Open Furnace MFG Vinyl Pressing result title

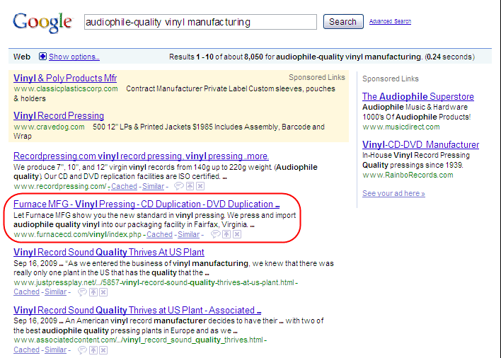click(146, 204)
